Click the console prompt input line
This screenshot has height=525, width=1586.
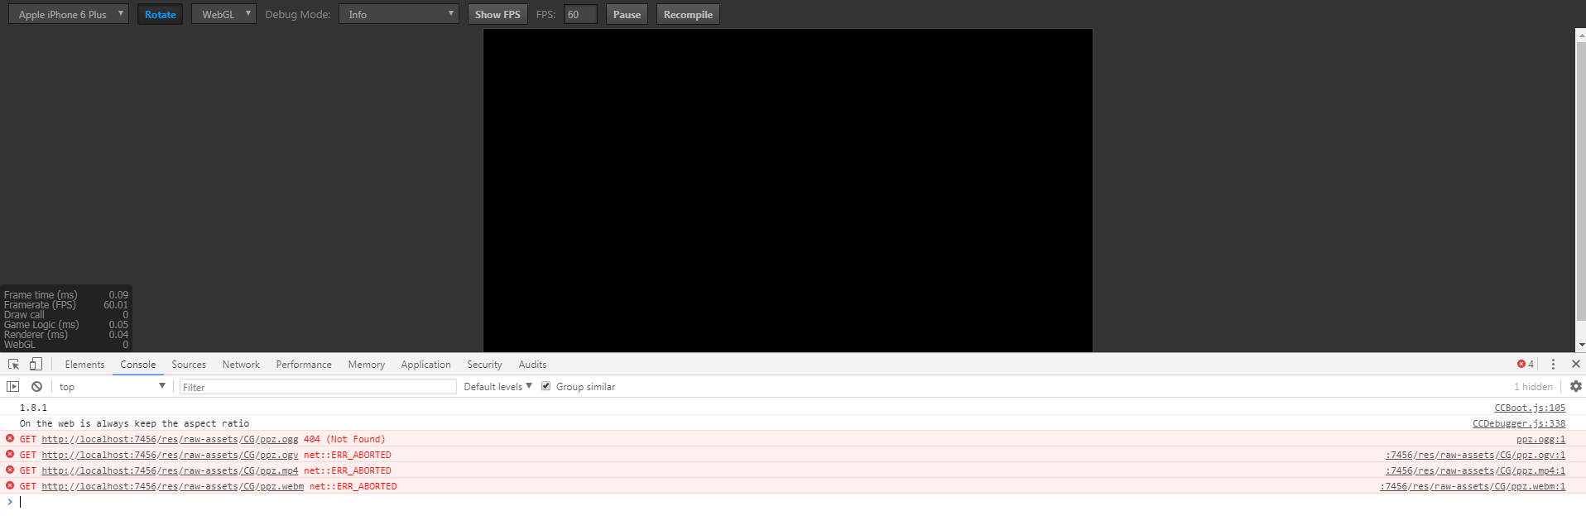pyautogui.click(x=795, y=502)
